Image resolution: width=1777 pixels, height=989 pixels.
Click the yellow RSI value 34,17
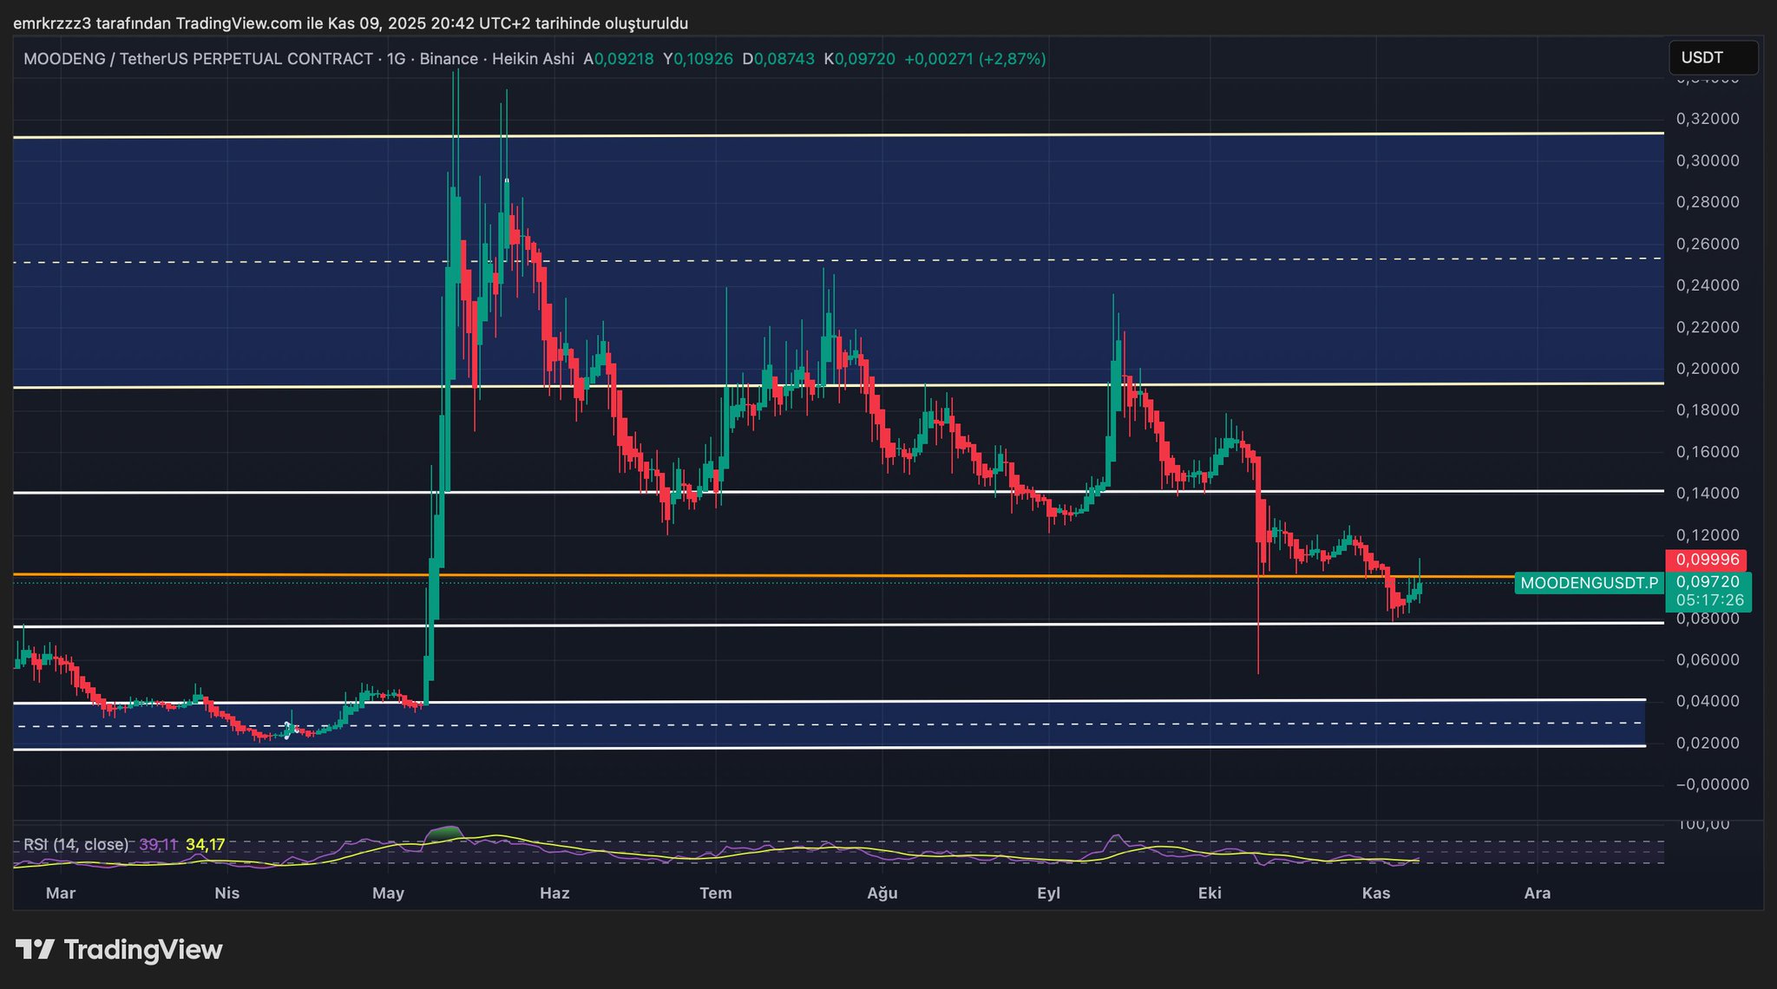click(205, 844)
